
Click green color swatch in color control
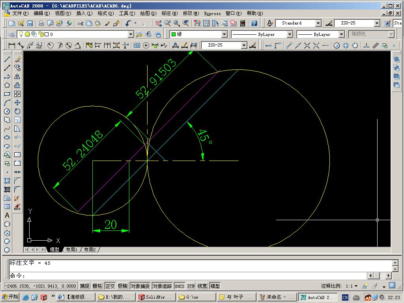pyautogui.click(x=174, y=34)
